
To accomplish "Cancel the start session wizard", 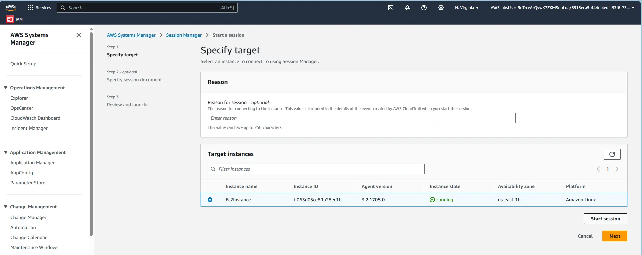I will (x=585, y=236).
